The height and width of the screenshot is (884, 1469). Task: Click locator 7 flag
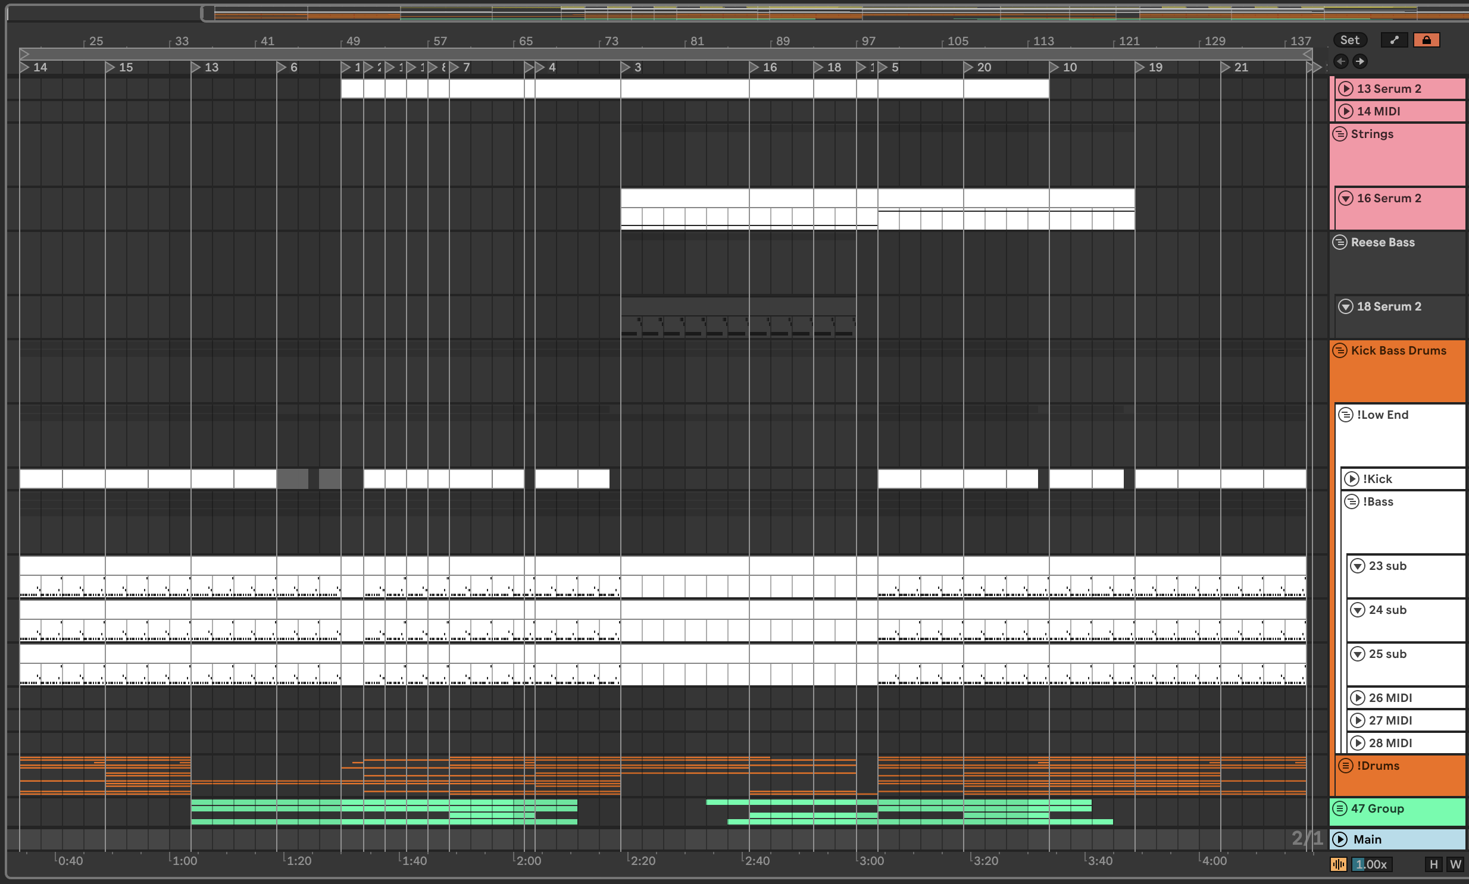point(454,67)
